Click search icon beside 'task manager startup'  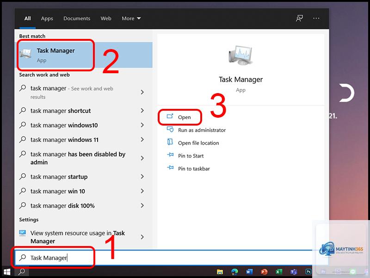22,176
